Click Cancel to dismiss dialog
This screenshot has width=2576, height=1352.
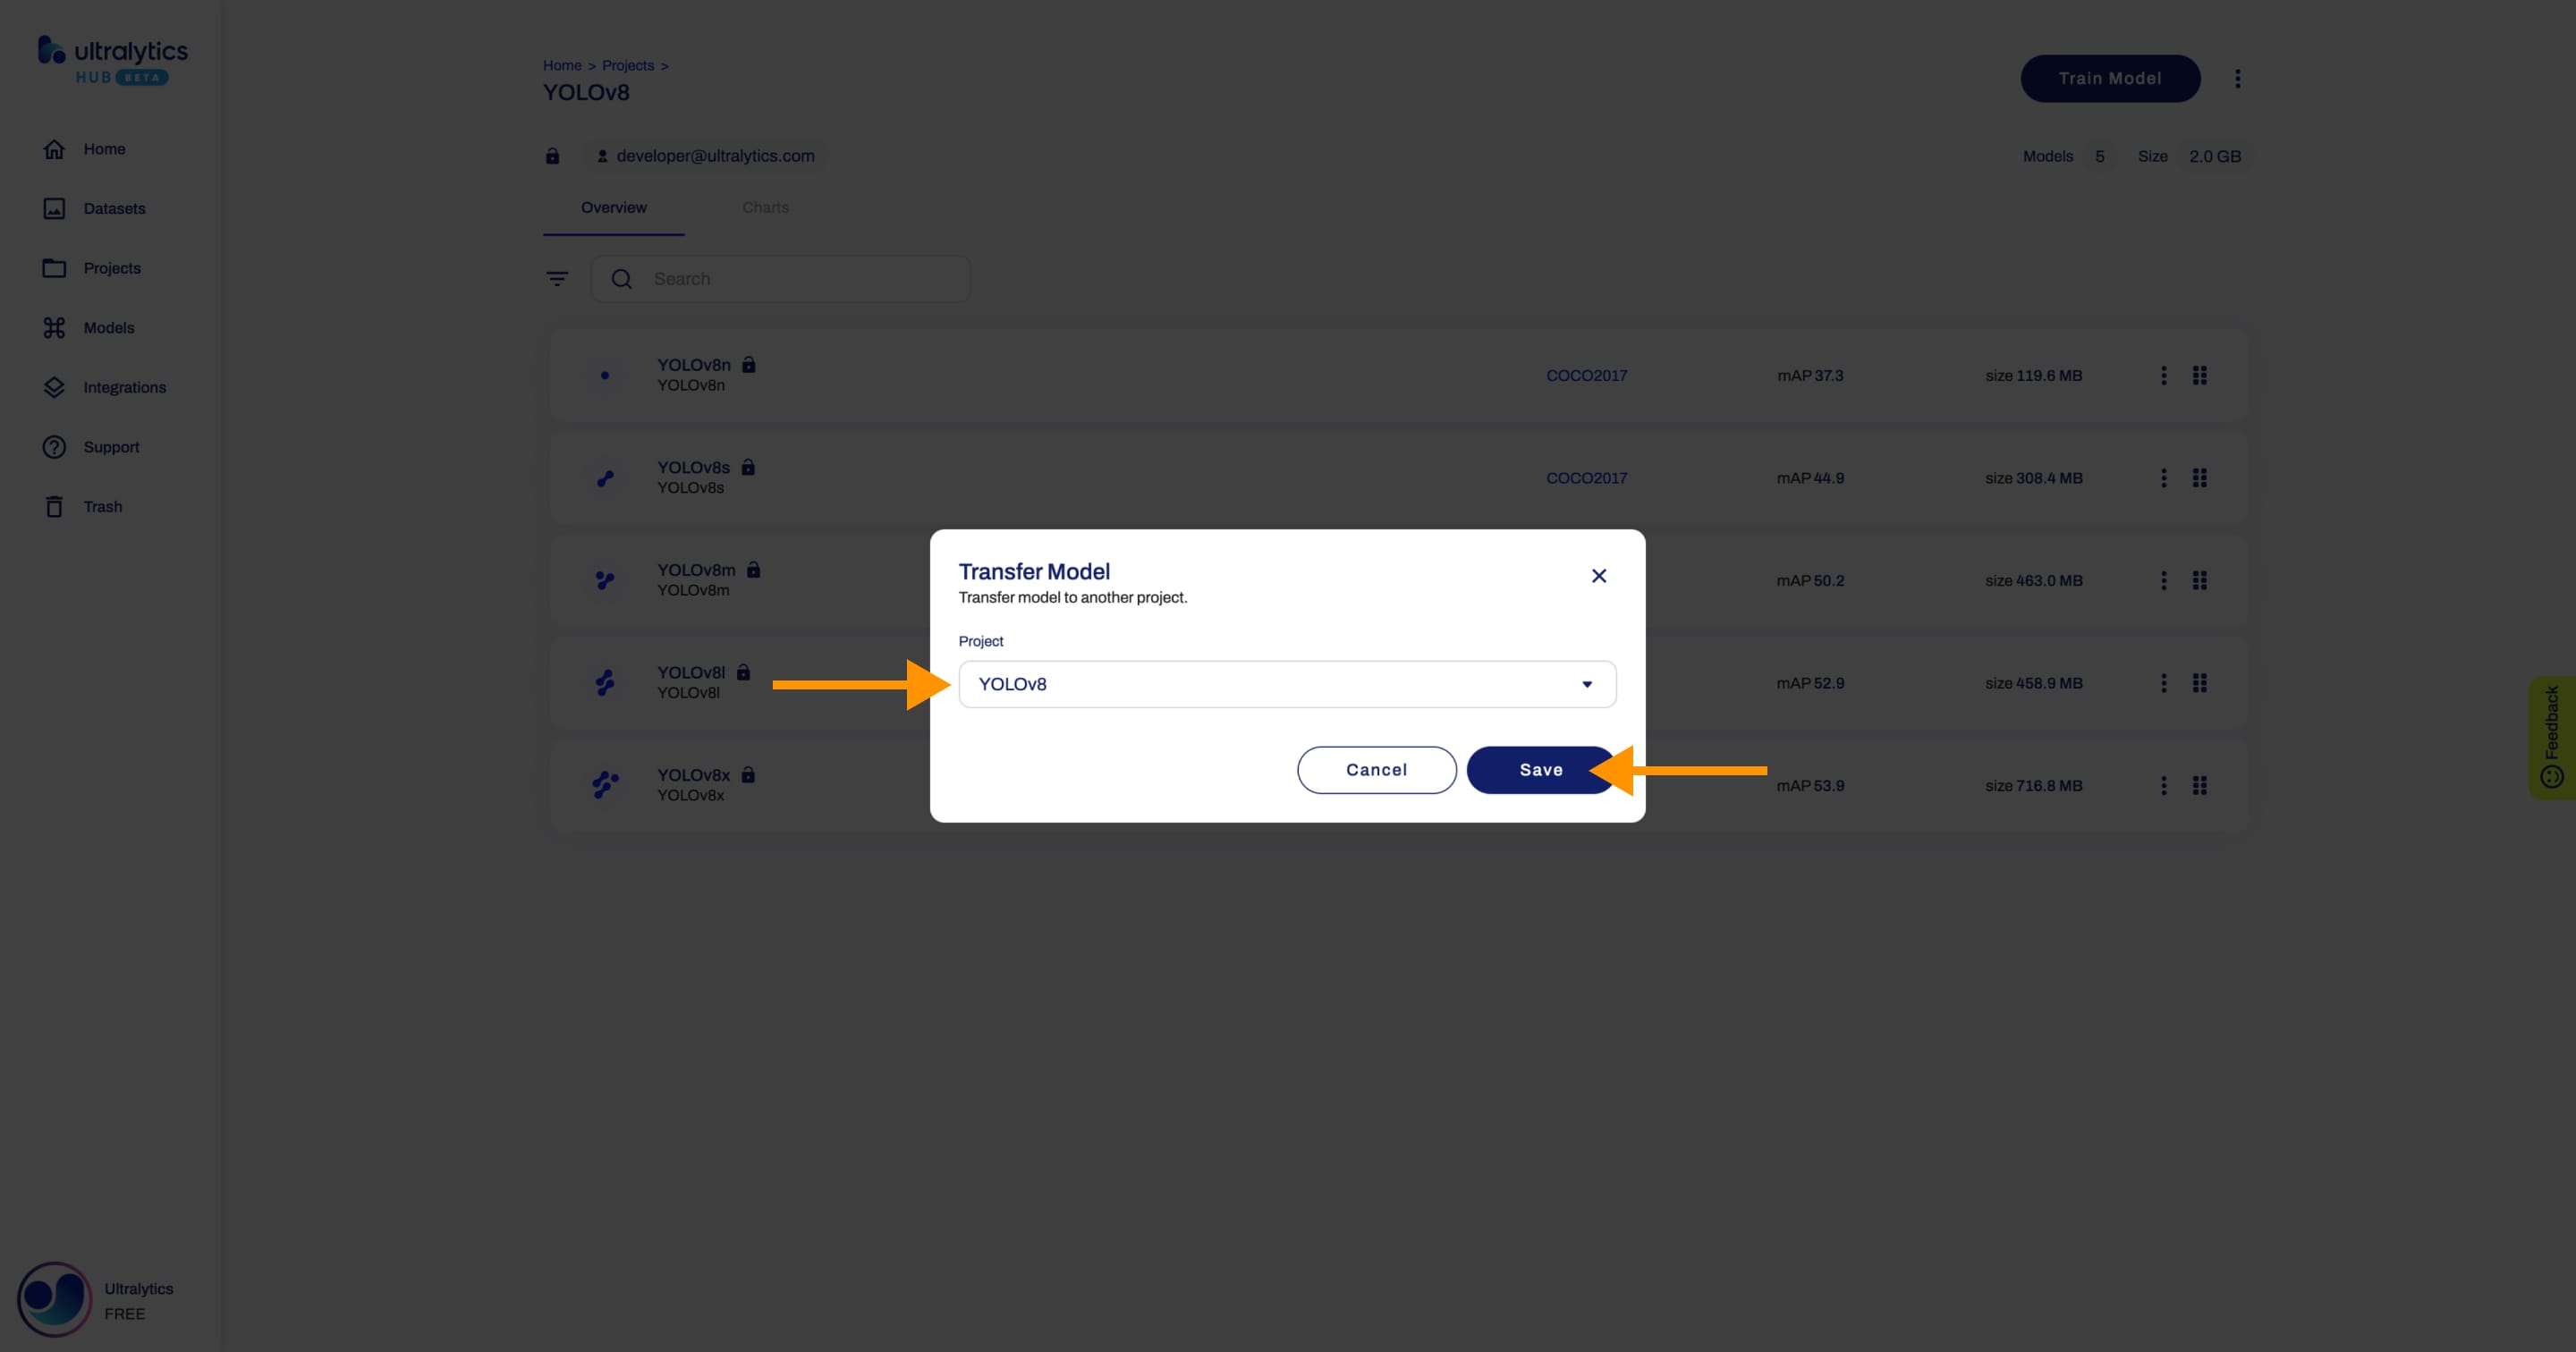pos(1377,768)
